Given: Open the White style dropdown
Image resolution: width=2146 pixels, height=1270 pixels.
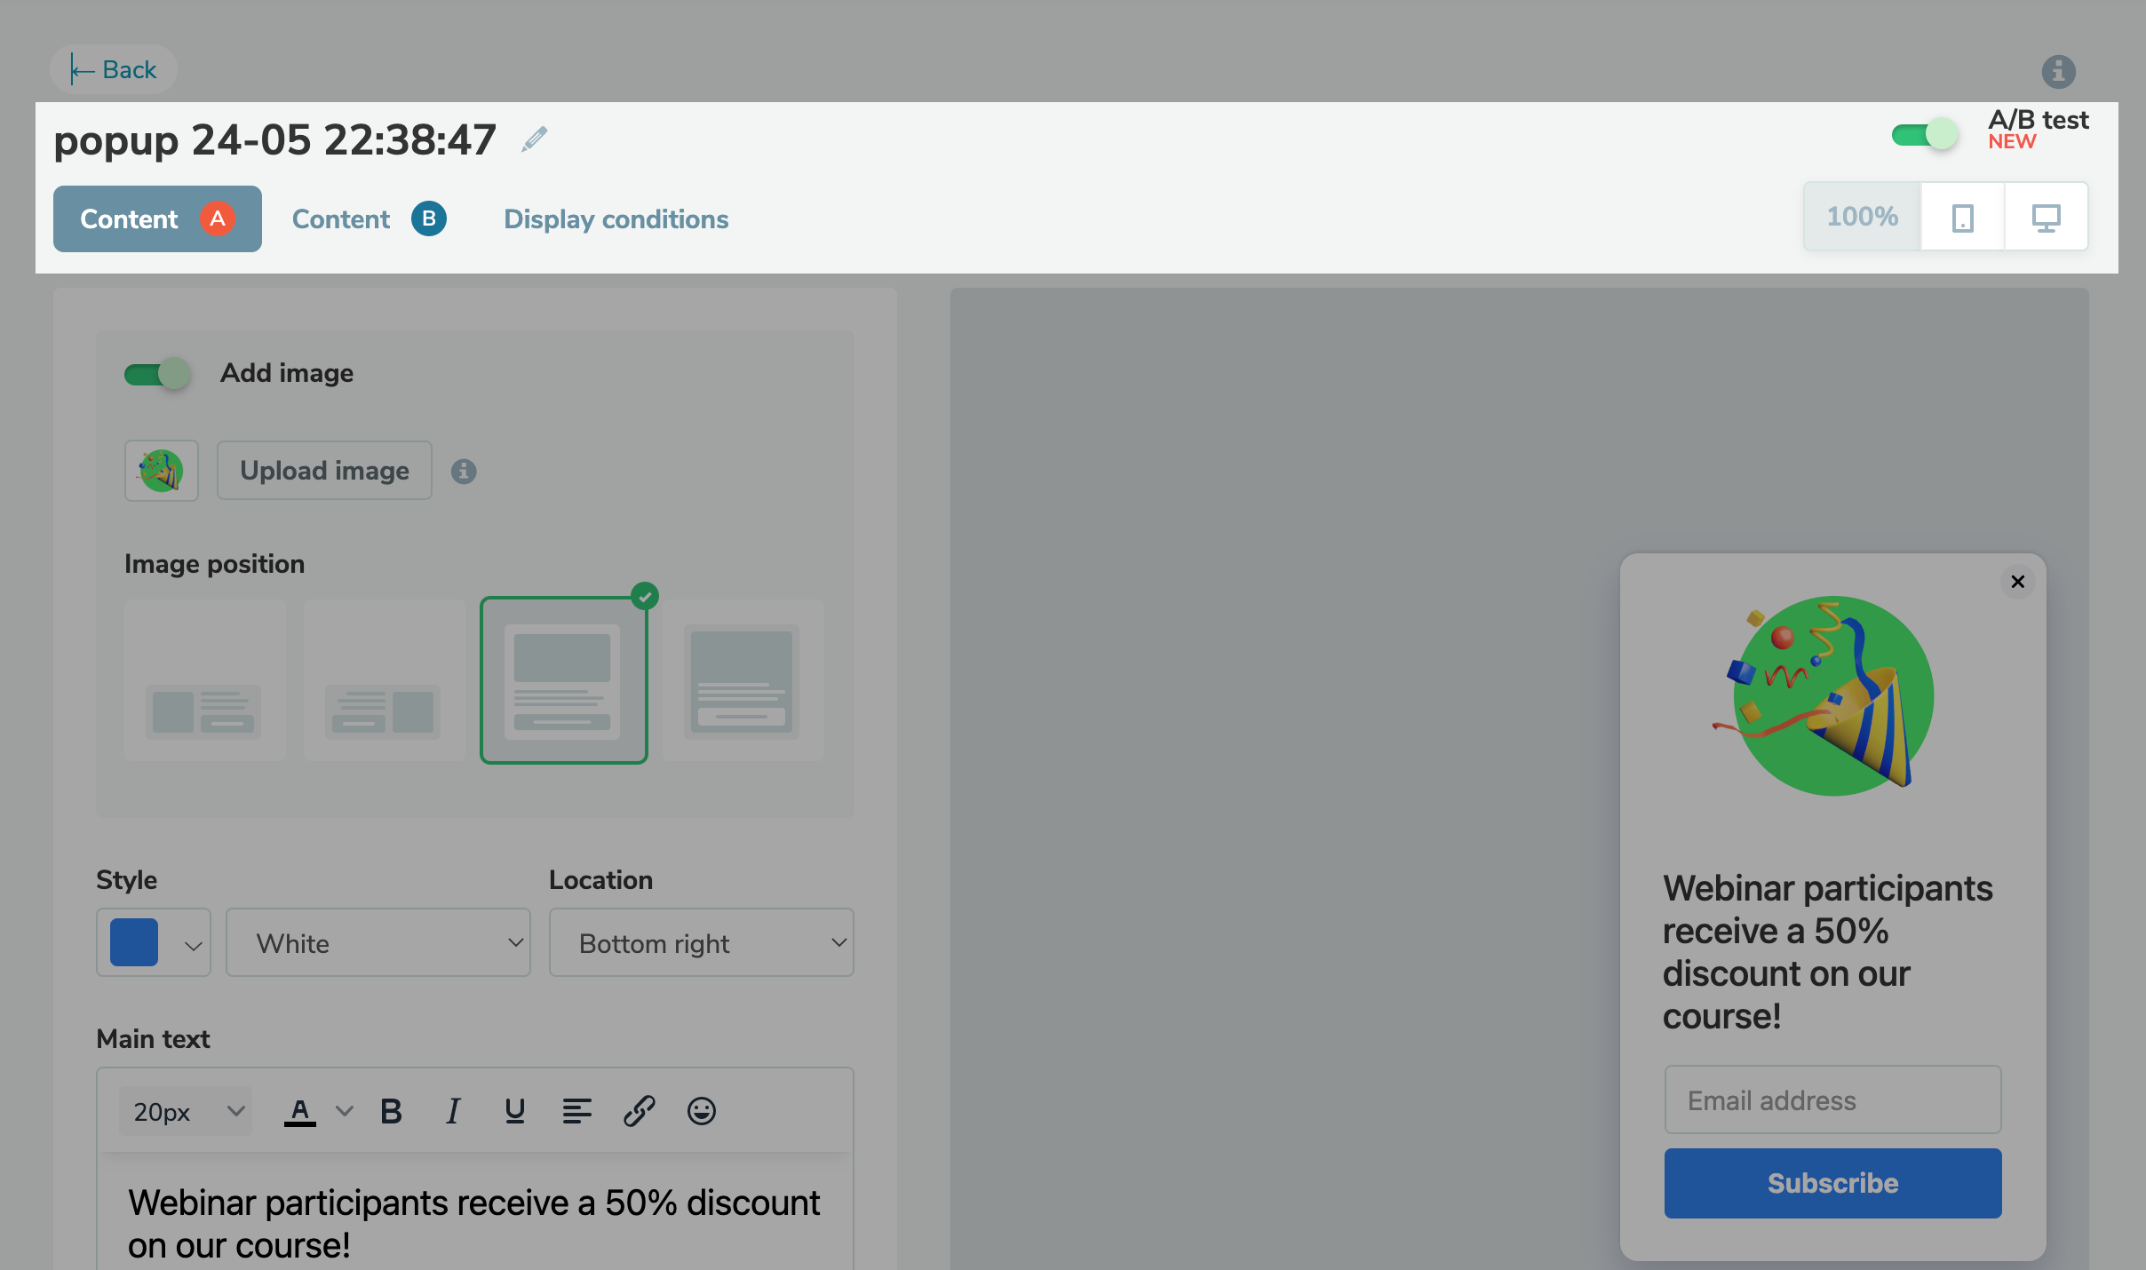Looking at the screenshot, I should 378,942.
